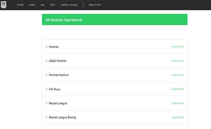Expand Fortnite Festival service details
This screenshot has width=211, height=129.
[x=46, y=75]
